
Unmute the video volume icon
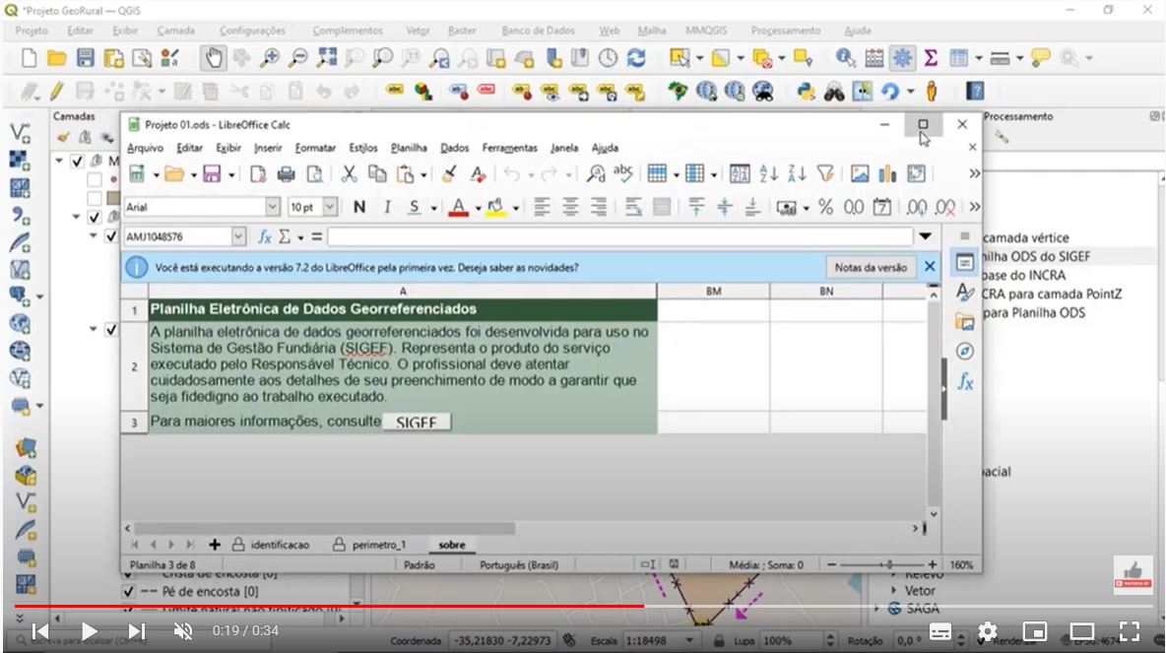tap(182, 631)
